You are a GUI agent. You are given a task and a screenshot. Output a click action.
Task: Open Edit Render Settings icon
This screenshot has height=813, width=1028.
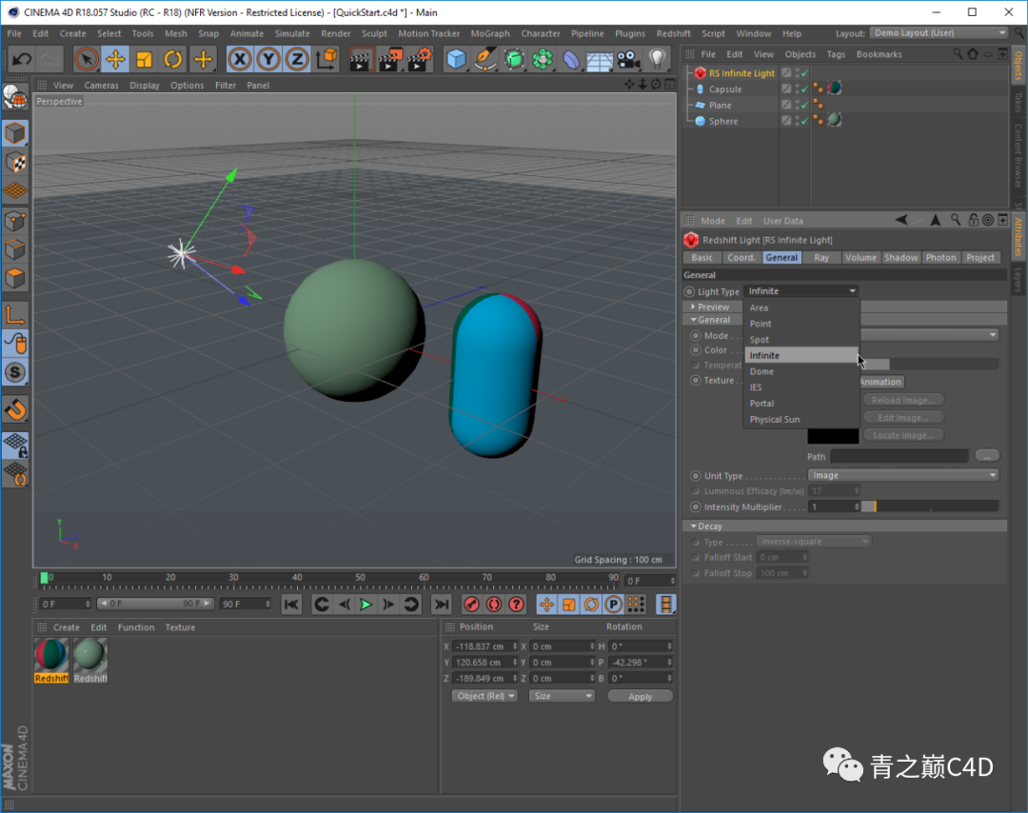coord(419,60)
